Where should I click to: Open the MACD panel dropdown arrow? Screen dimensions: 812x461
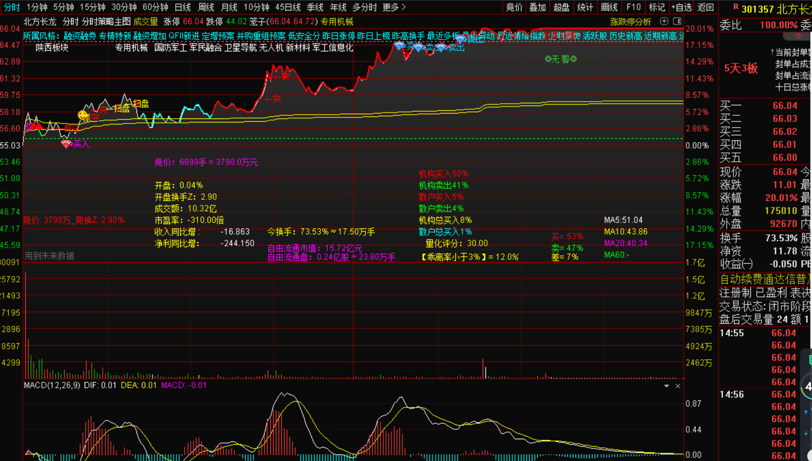666,386
